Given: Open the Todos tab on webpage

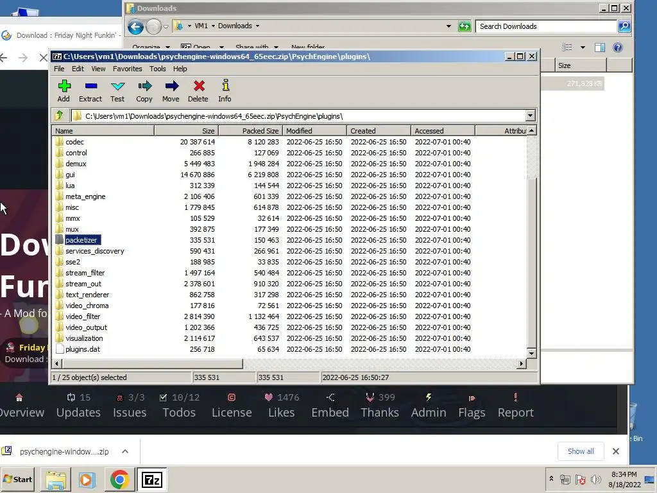Looking at the screenshot, I should pyautogui.click(x=180, y=406).
